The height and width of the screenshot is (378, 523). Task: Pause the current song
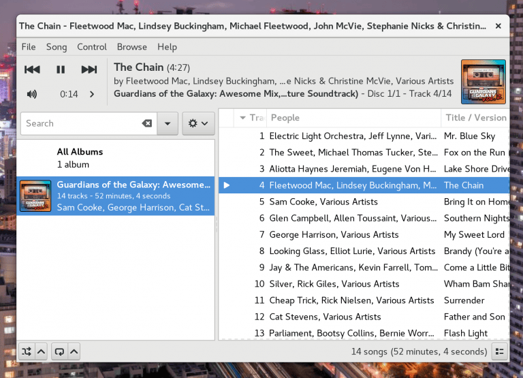[61, 69]
